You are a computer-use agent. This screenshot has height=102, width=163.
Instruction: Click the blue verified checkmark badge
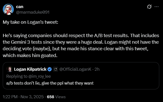click(50, 69)
